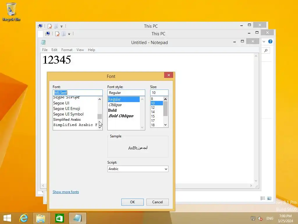Click the muted volume tray icon
The height and width of the screenshot is (224, 298).
[x=260, y=218]
